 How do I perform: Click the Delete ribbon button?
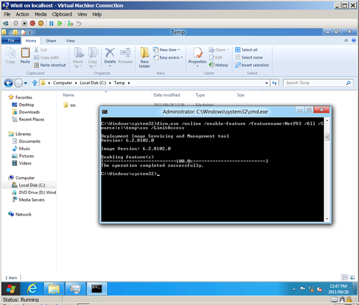(x=110, y=57)
